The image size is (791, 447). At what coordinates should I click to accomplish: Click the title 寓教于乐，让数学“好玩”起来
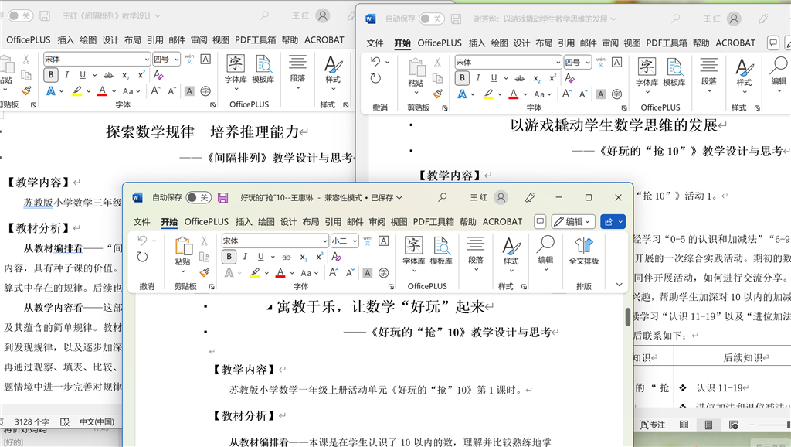coord(380,306)
